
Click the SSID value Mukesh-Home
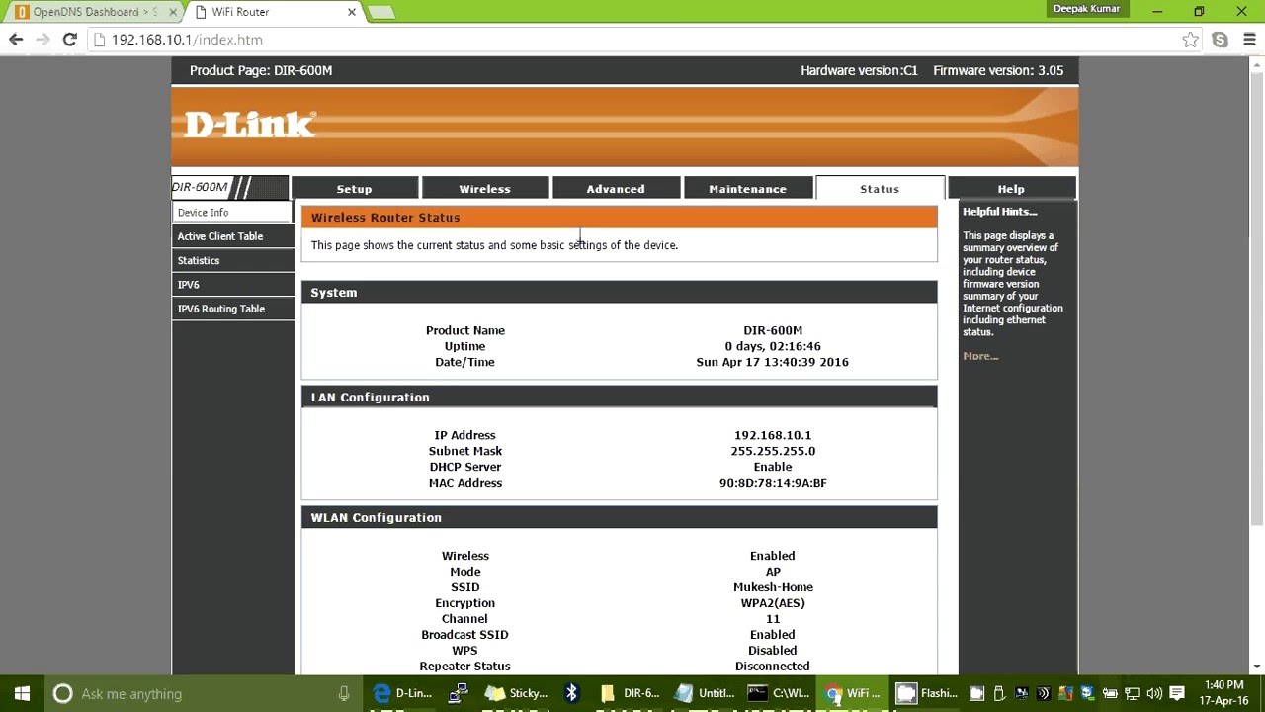coord(773,587)
